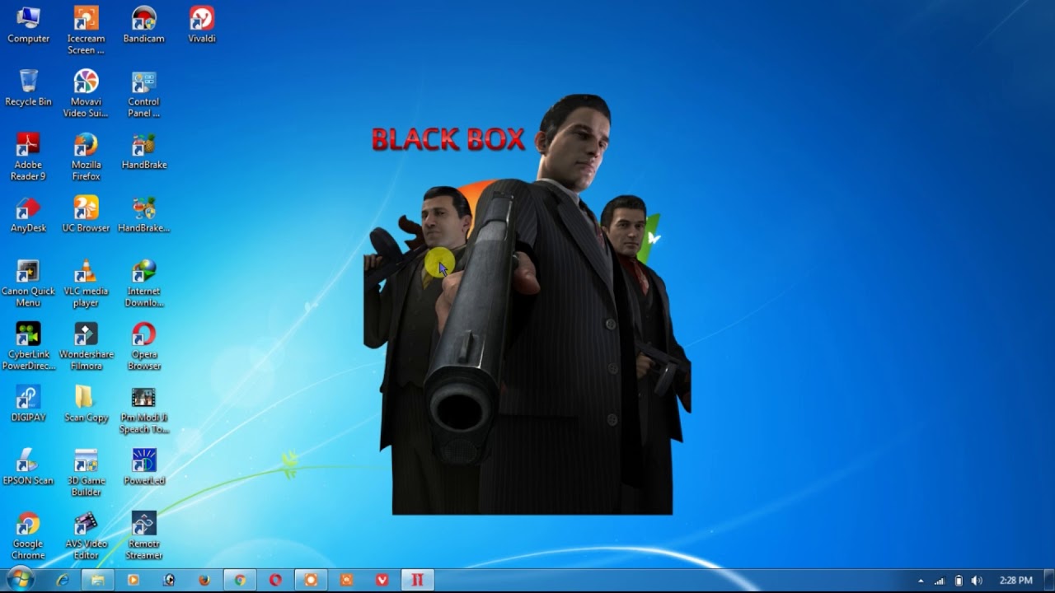Adjust volume via the speaker tray icon

tap(978, 580)
